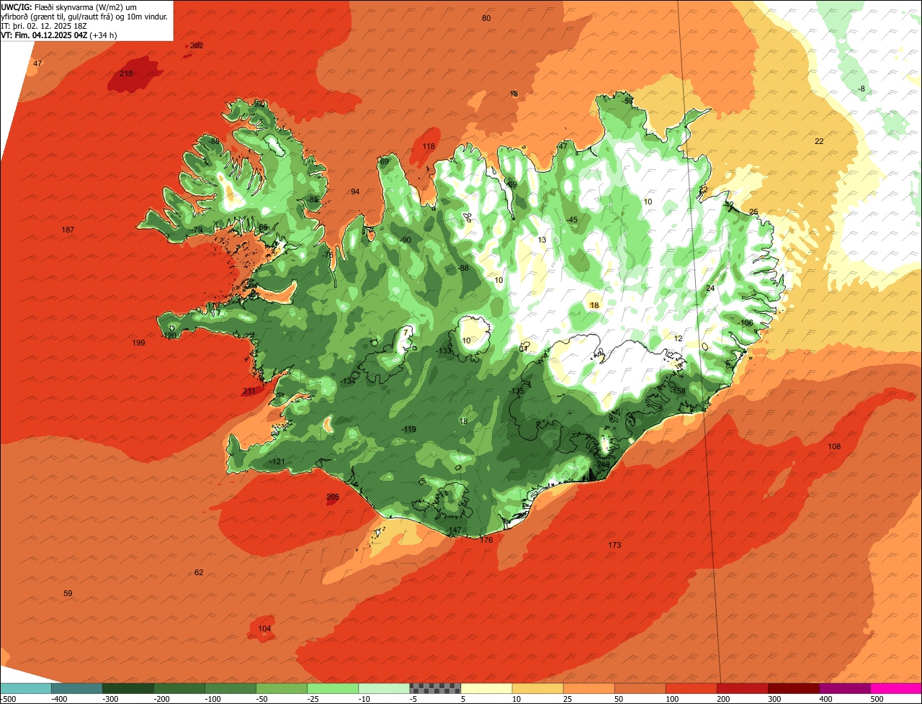Click the 215 value in the dark red patch
922x704 pixels.
pyautogui.click(x=126, y=74)
